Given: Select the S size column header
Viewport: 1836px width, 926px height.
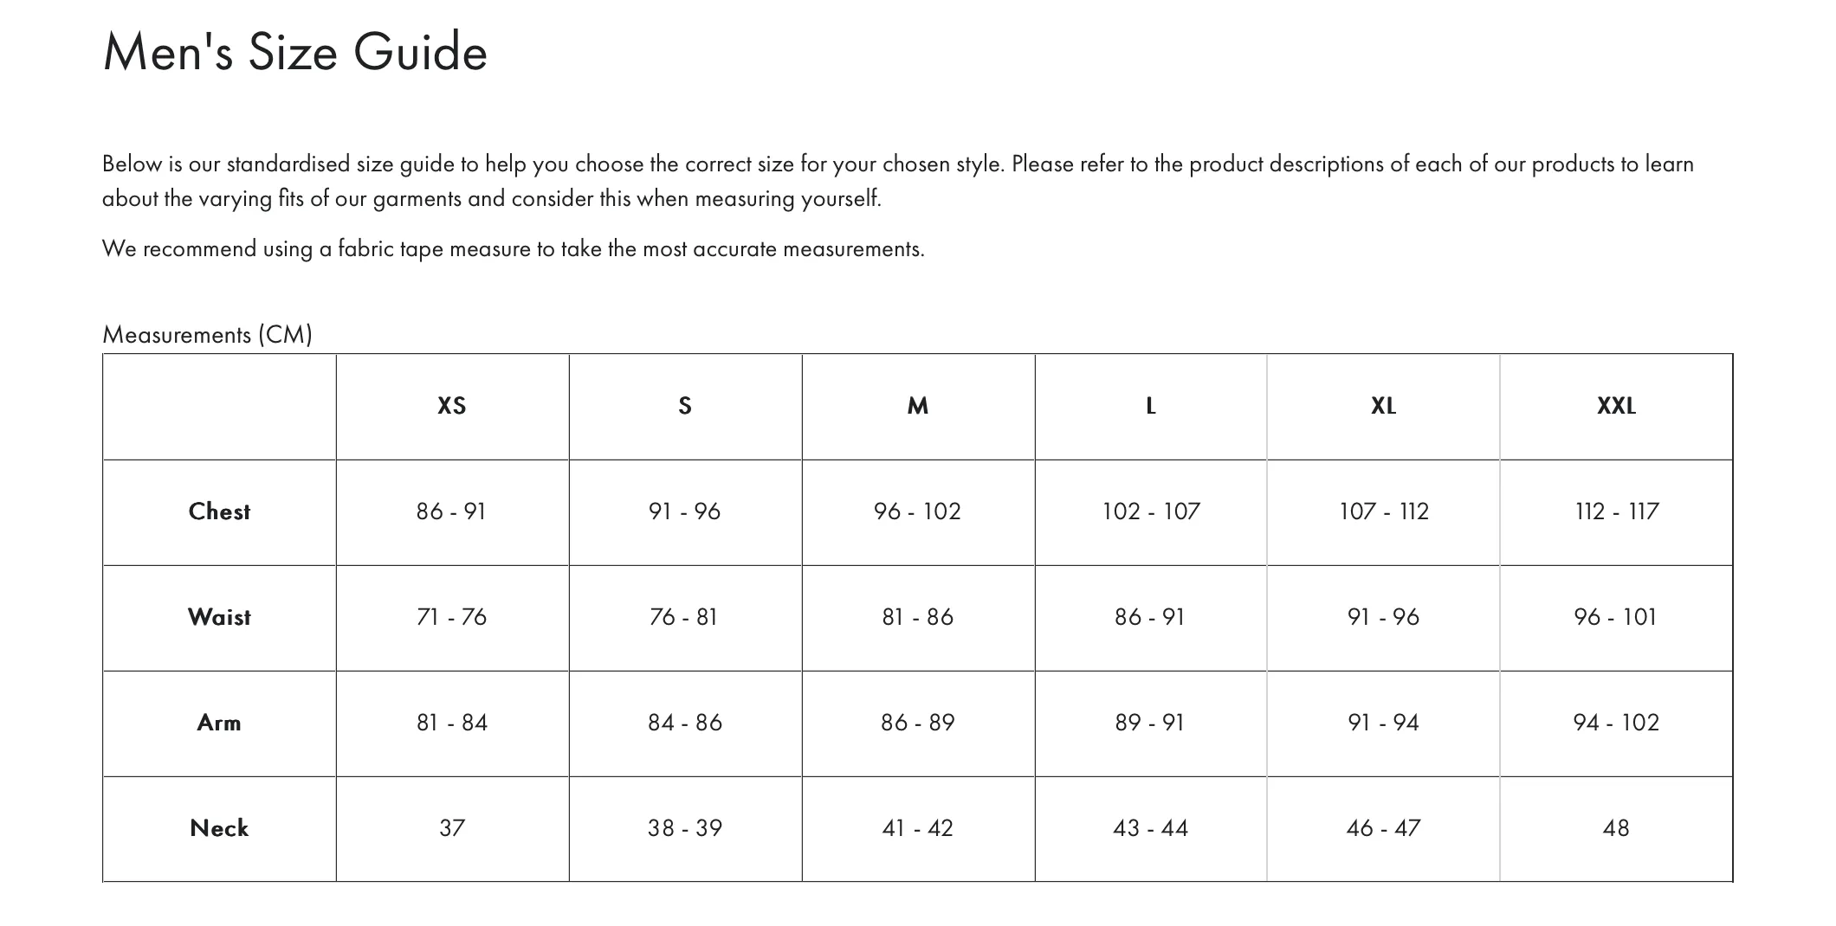Looking at the screenshot, I should click(x=685, y=406).
